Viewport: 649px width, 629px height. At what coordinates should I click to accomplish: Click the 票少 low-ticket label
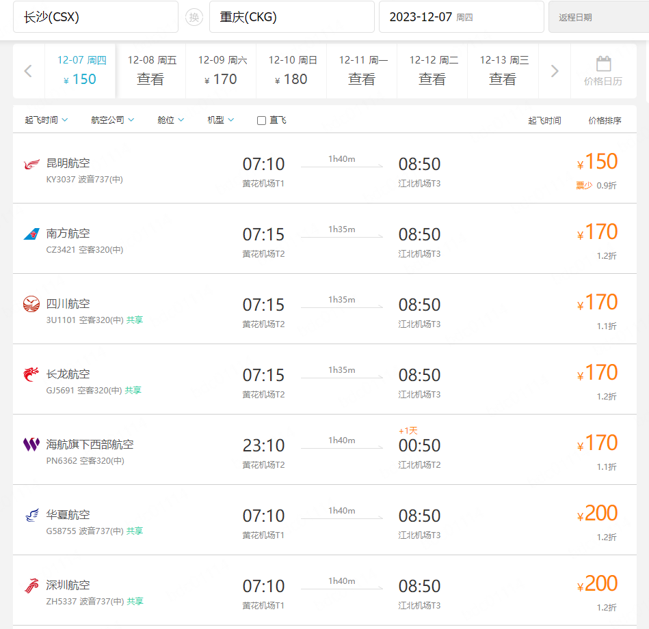(x=584, y=186)
